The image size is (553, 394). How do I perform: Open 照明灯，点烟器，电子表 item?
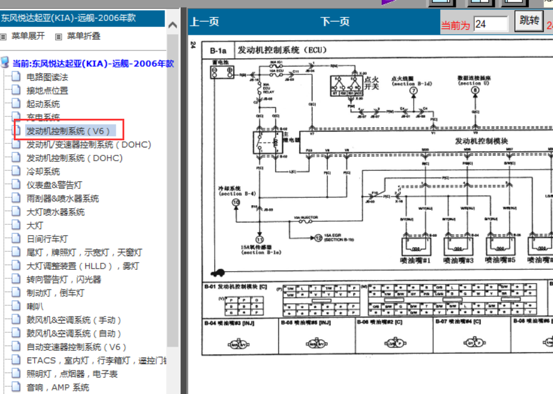(72, 374)
